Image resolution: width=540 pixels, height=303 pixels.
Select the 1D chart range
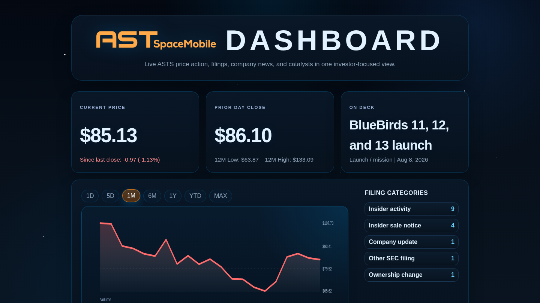tap(90, 196)
